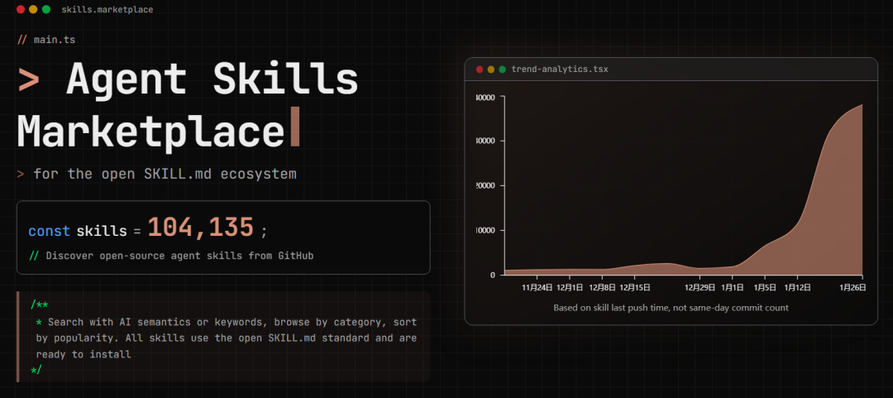The image size is (893, 398).
Task: Click the green dot beside skills.marketplace
Action: point(46,9)
